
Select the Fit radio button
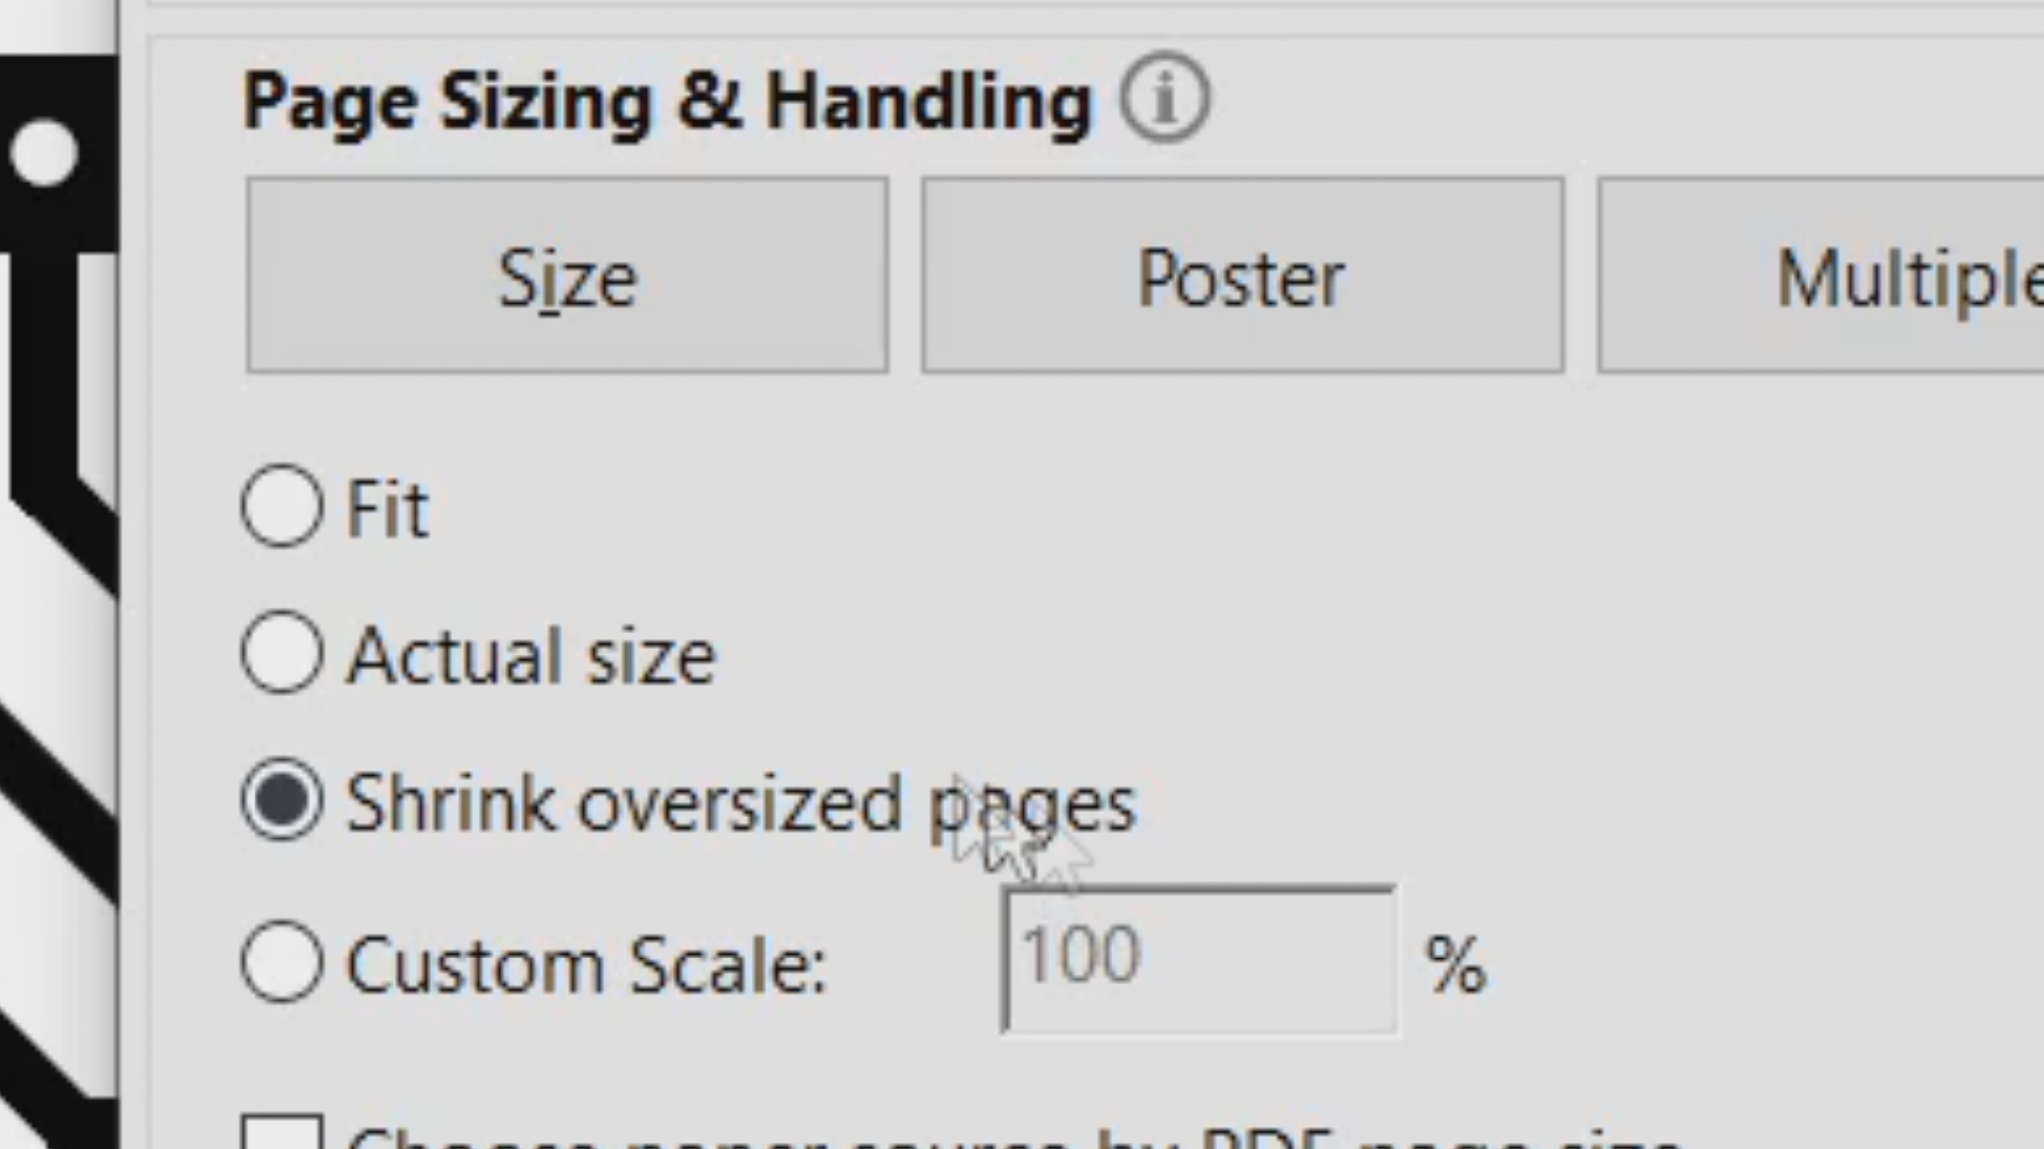click(281, 506)
